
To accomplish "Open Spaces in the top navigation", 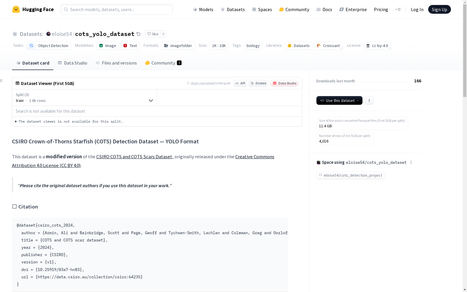I will pyautogui.click(x=262, y=9).
